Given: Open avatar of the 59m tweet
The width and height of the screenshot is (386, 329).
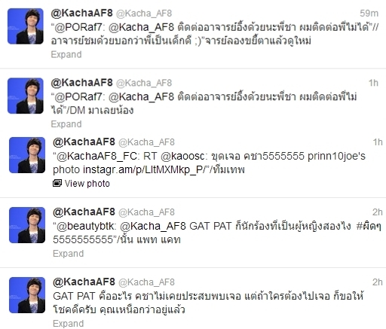Looking at the screenshot, I should (x=26, y=26).
